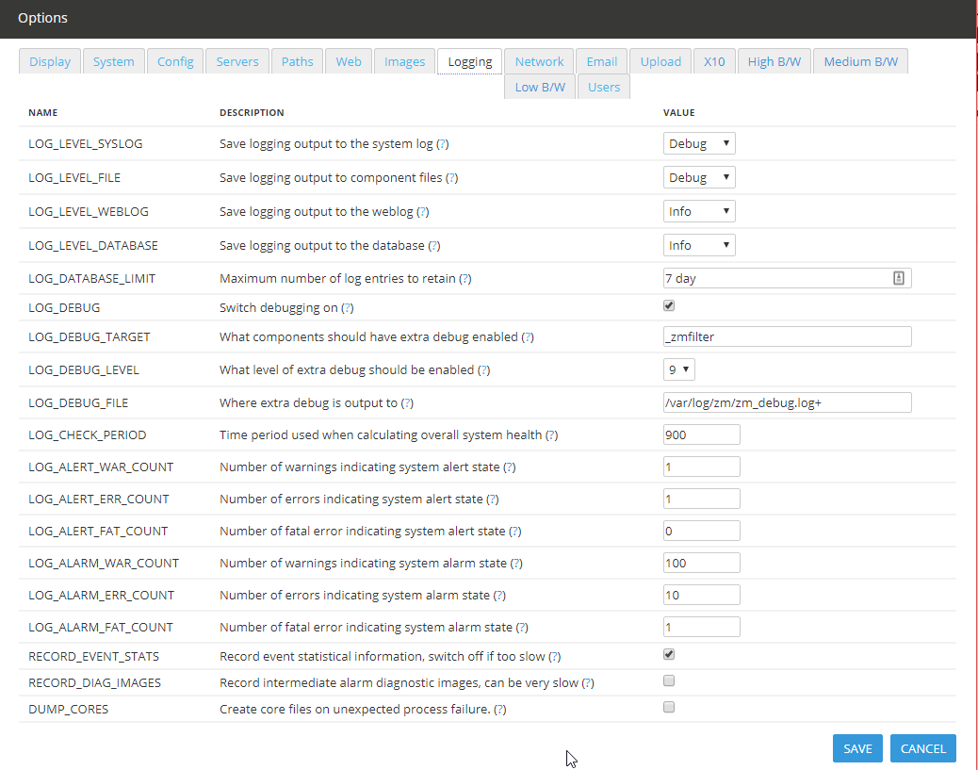The image size is (978, 770).
Task: Open help for LOG_ALARM_FAT_COUNT option
Action: (522, 628)
